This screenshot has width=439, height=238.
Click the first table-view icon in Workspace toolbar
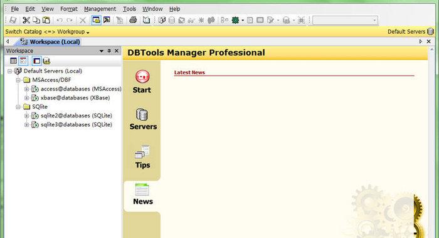coord(13,61)
